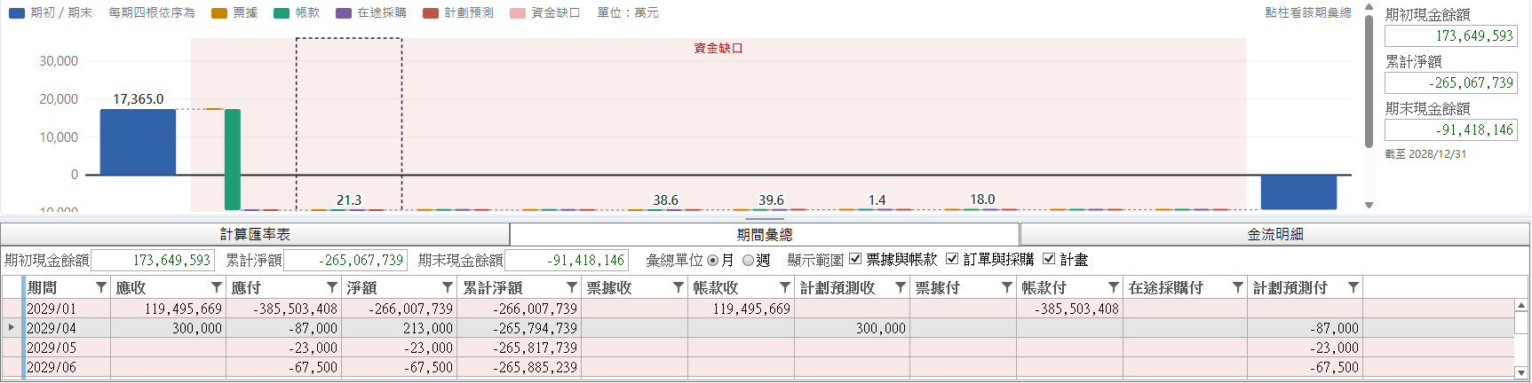The image size is (1532, 383).
Task: Click the 期初 / 期末 blue legend swatch
Action: 16,13
